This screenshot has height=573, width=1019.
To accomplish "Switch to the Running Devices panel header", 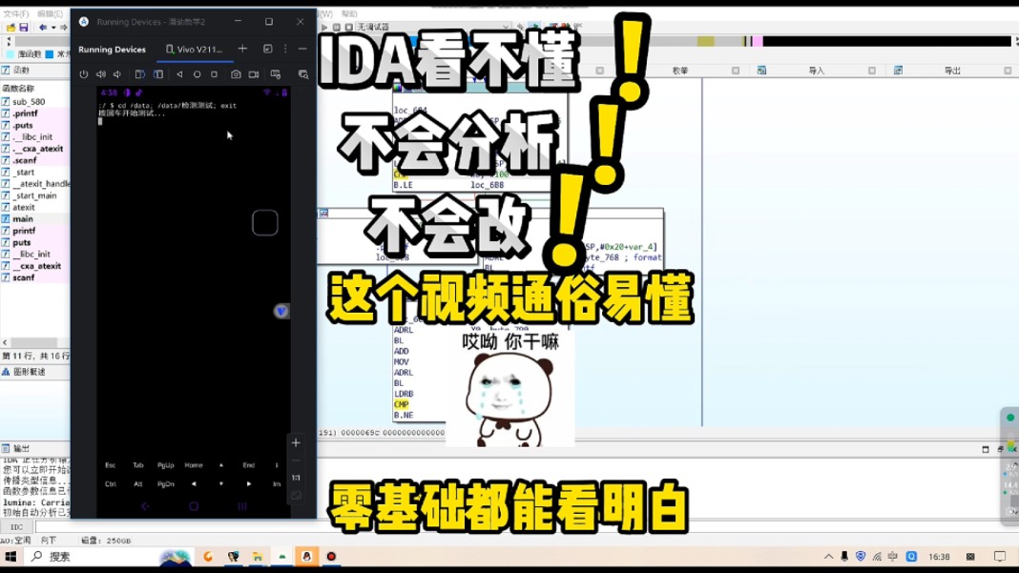I will click(113, 49).
